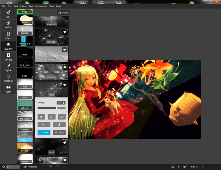The width and height of the screenshot is (221, 170).
Task: Select the leaking_hd overlay category
Action: 25,41
